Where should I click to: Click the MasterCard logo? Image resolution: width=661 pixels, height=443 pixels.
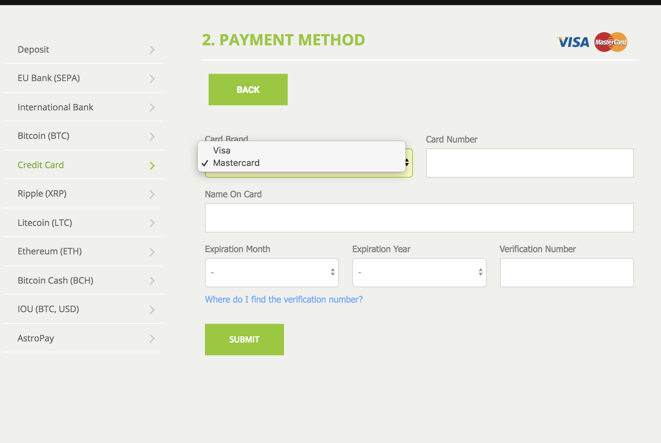pyautogui.click(x=610, y=42)
